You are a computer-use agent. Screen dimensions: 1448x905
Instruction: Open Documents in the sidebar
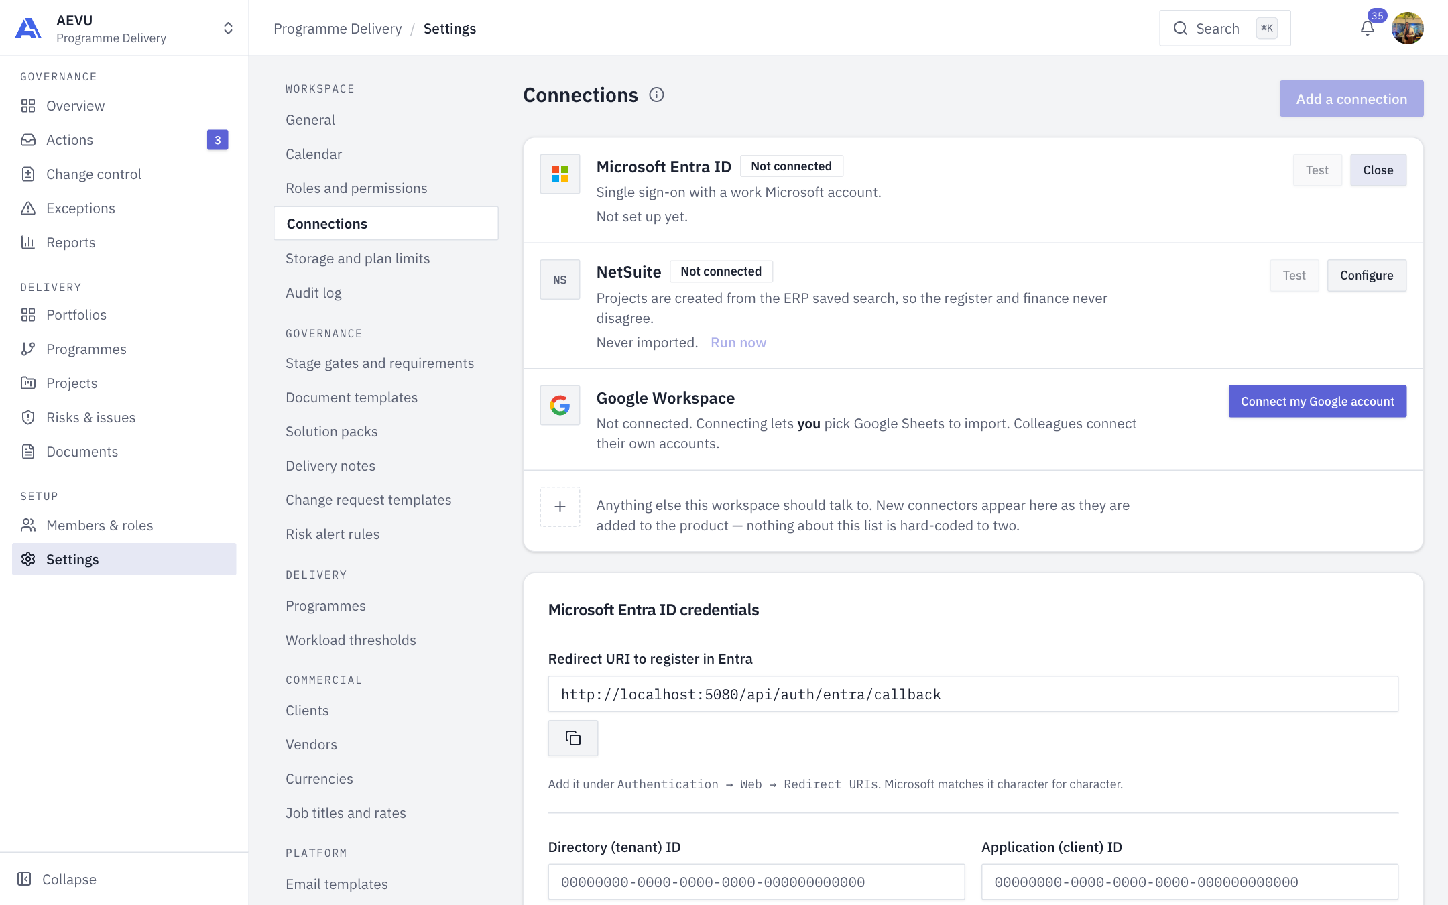(124, 452)
